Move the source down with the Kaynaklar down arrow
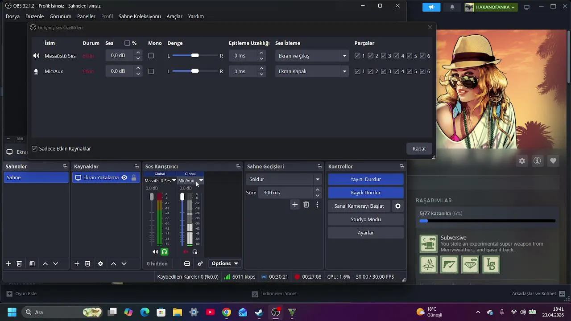 point(124,263)
